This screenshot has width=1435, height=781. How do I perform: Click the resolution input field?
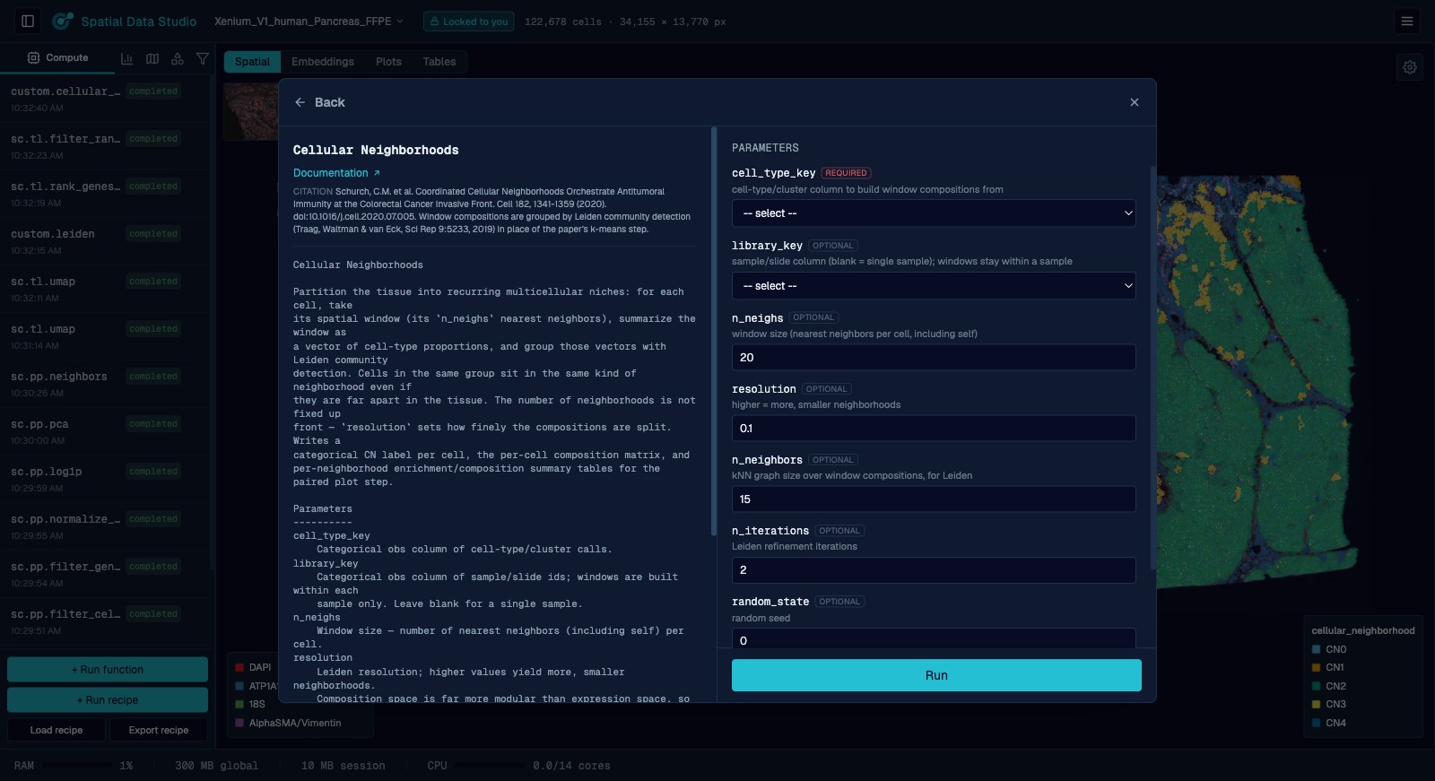pos(934,428)
